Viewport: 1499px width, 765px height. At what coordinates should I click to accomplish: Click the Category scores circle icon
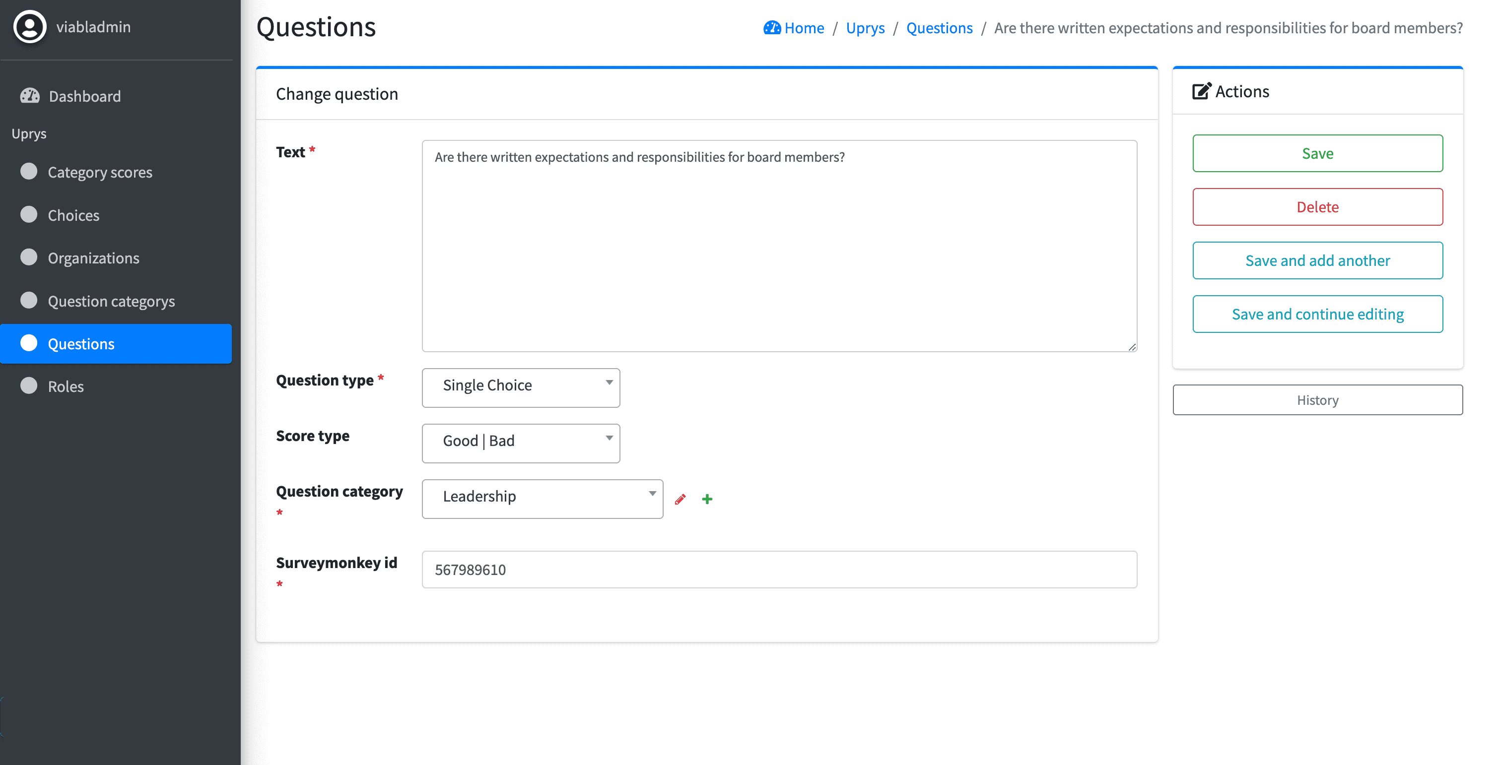(28, 172)
